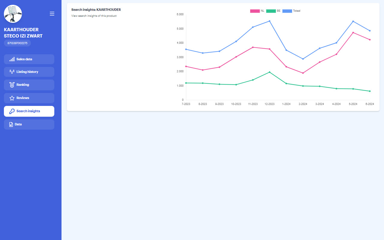384x240 pixels.
Task: Click the hamburger menu icon
Action: pos(52,14)
